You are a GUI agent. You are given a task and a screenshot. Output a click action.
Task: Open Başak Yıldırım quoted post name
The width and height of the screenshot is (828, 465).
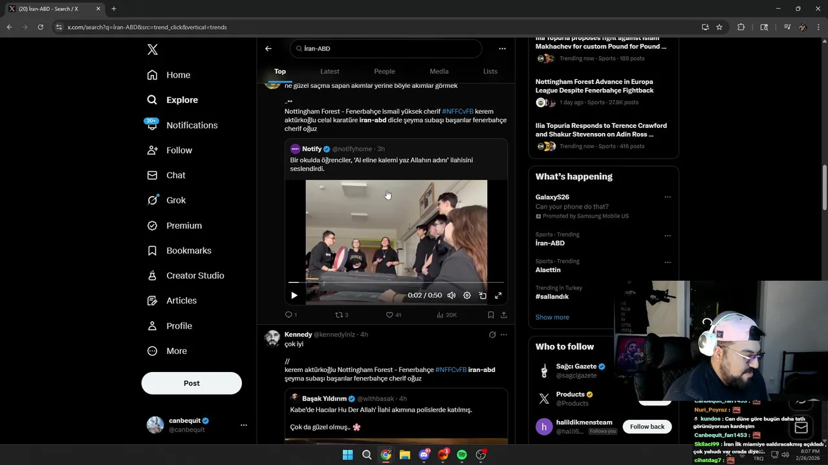pos(324,398)
